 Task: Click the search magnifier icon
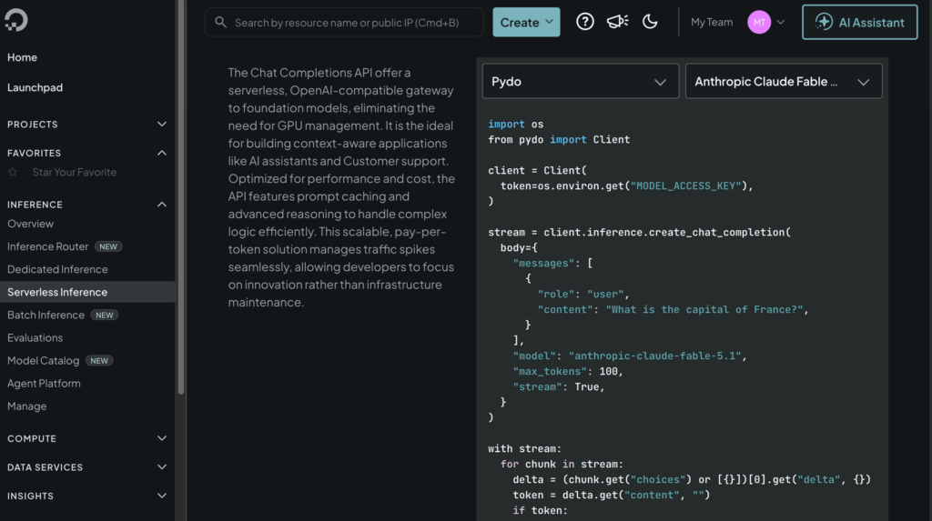220,22
